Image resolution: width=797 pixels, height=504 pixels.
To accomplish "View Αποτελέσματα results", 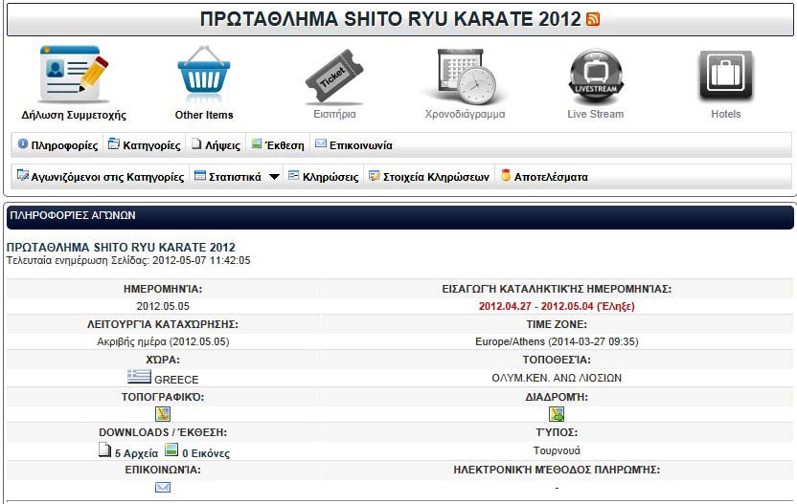I will [x=544, y=177].
